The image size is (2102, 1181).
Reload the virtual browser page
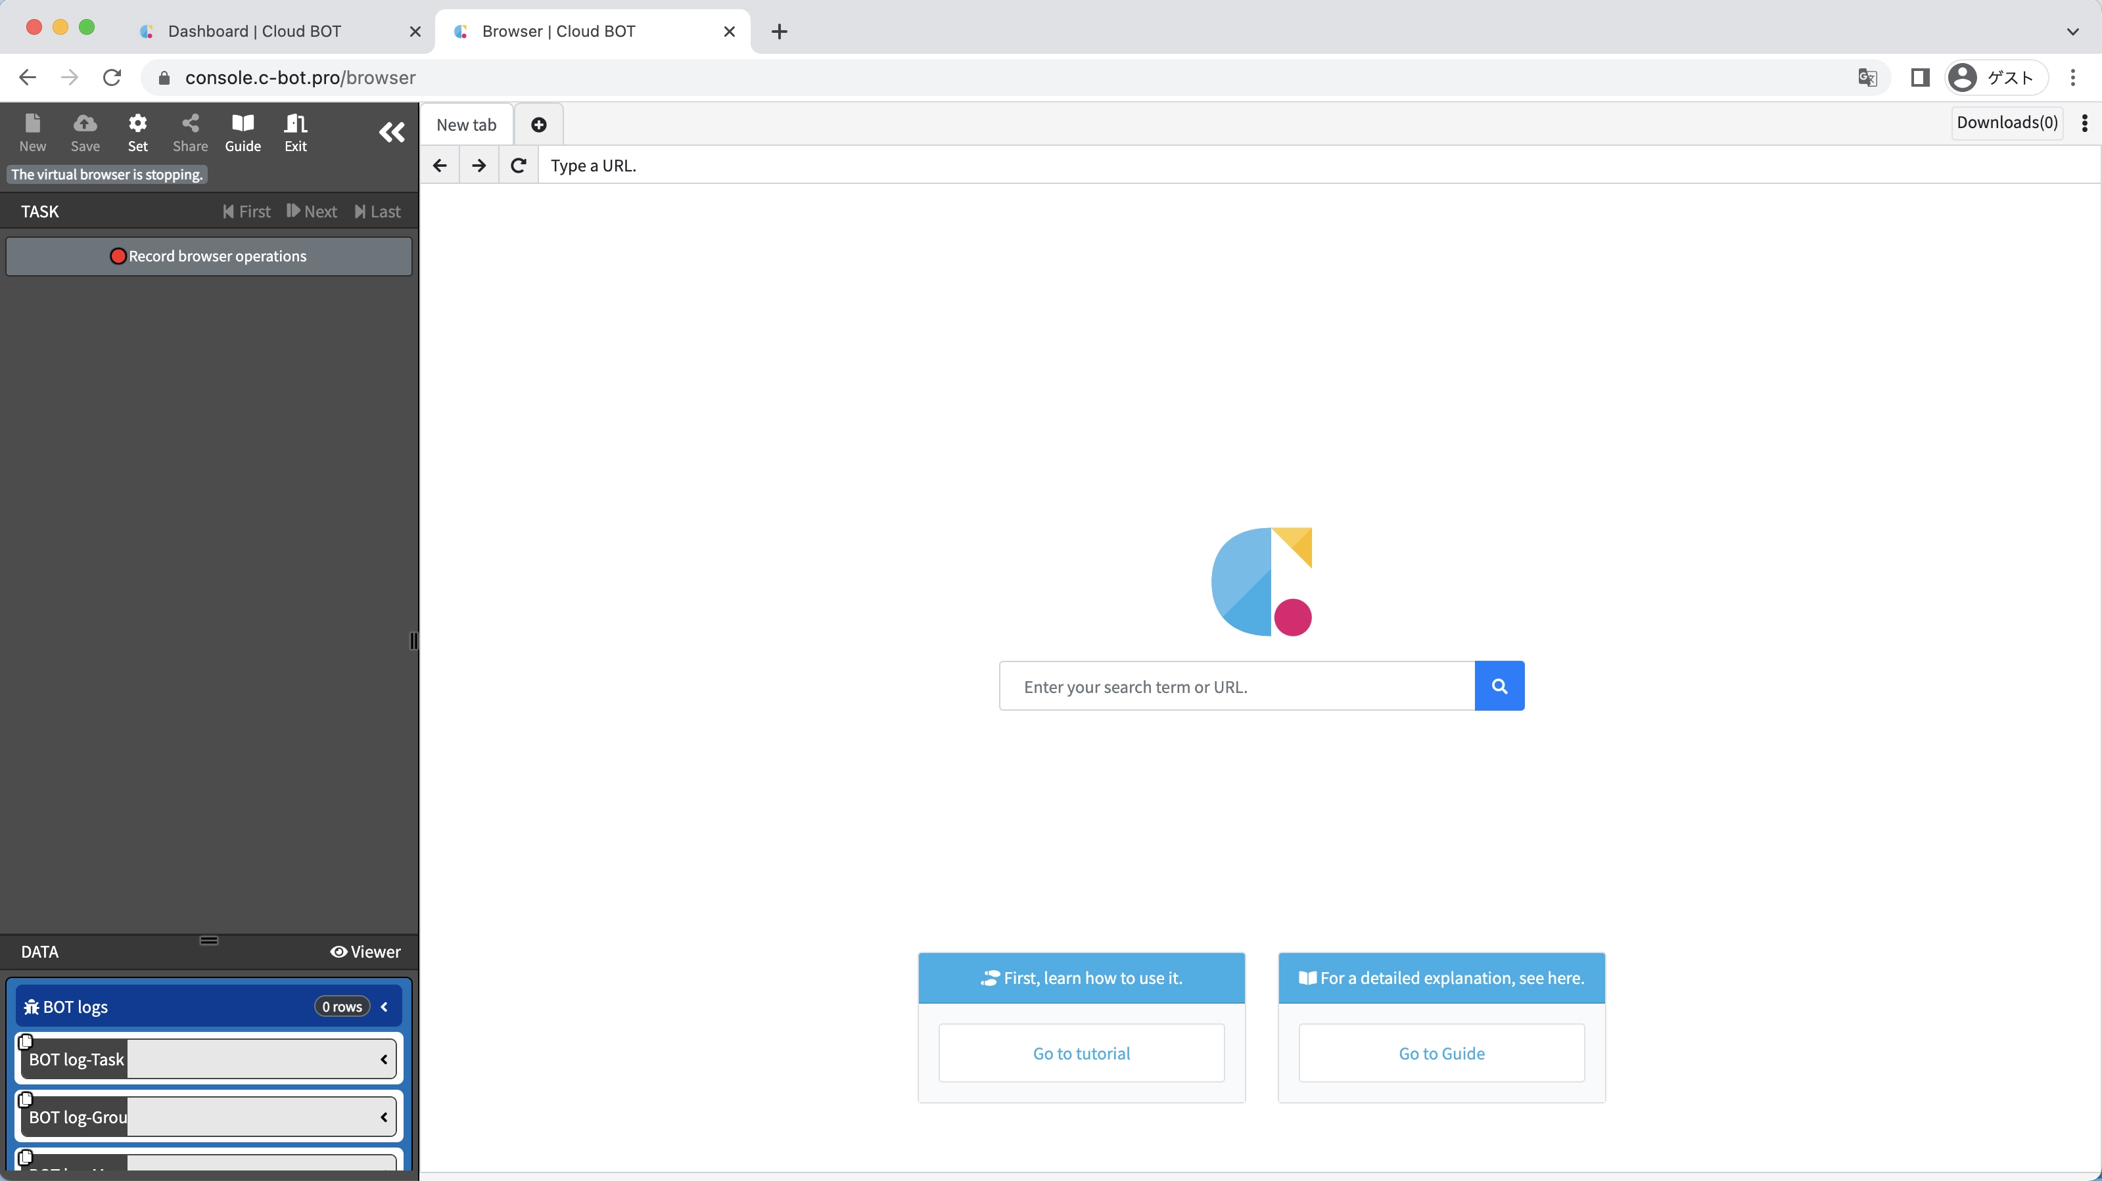click(518, 166)
